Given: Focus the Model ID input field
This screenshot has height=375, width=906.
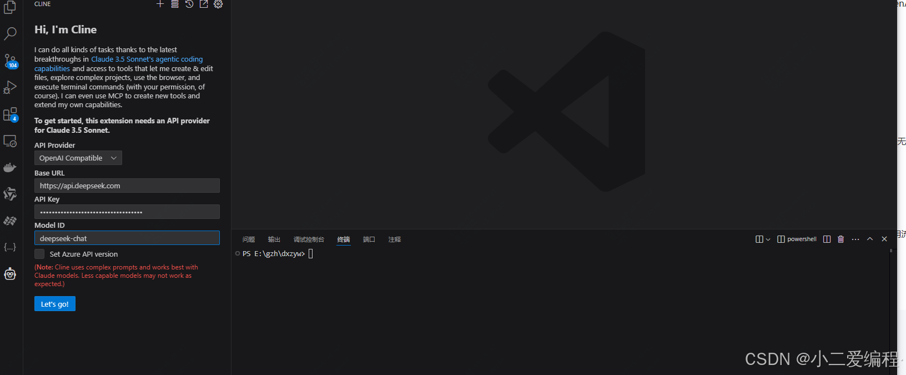Looking at the screenshot, I should [x=127, y=238].
